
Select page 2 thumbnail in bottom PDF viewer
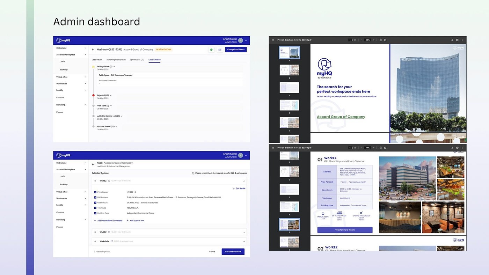coord(289,172)
